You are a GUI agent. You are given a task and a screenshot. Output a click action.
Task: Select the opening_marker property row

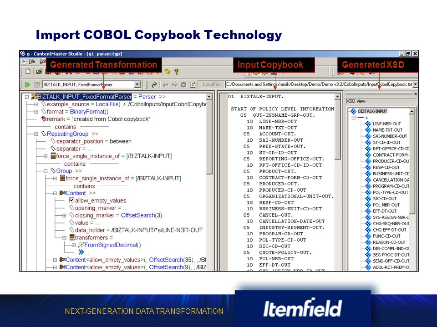pos(98,208)
